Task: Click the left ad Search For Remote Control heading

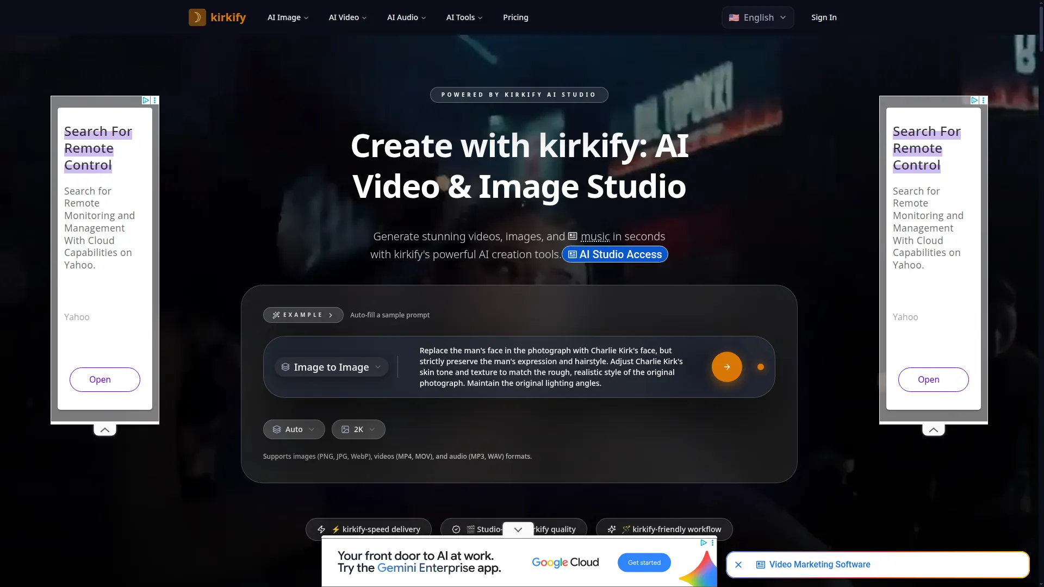Action: [98, 148]
